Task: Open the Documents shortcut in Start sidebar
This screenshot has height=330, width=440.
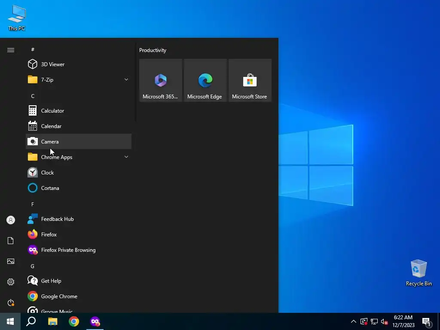Action: click(x=11, y=241)
